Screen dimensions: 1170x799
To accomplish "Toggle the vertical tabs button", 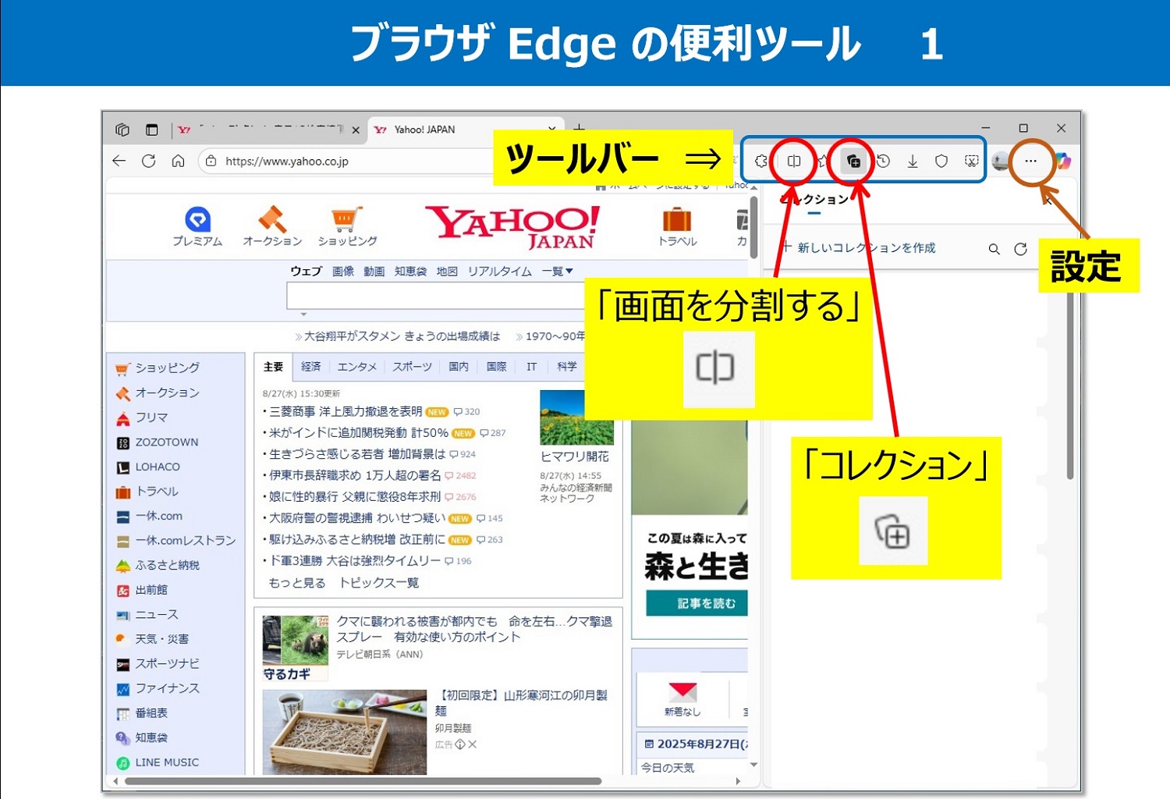I will coord(151,130).
